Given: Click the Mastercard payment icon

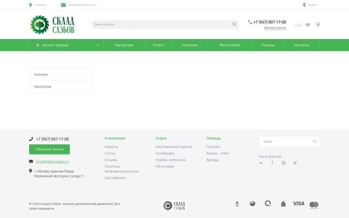Looking at the screenshot, I should tap(314, 205).
